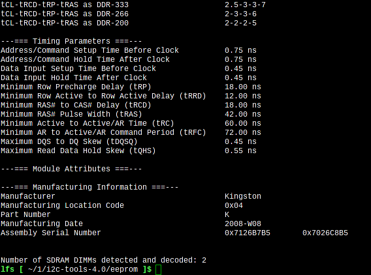Click the DDR-333 timing value 2.5-3-3-7

[245, 5]
